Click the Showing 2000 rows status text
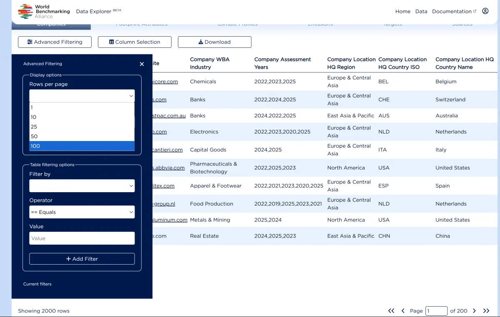The height and width of the screenshot is (317, 500). pyautogui.click(x=44, y=311)
